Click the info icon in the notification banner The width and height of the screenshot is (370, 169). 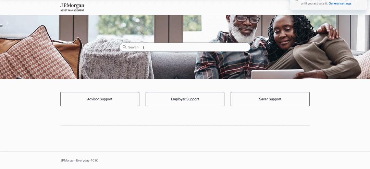(x=297, y=1)
